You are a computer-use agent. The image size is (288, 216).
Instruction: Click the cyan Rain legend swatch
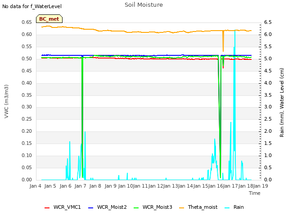coord(227,208)
